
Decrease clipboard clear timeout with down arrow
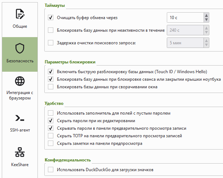[206, 20]
